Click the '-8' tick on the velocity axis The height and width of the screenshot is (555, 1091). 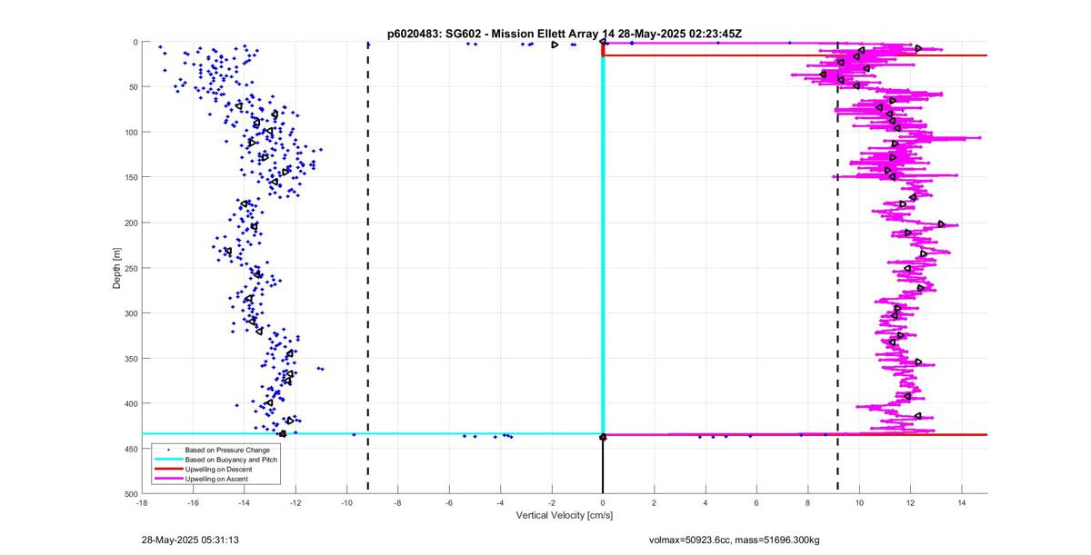pos(397,501)
